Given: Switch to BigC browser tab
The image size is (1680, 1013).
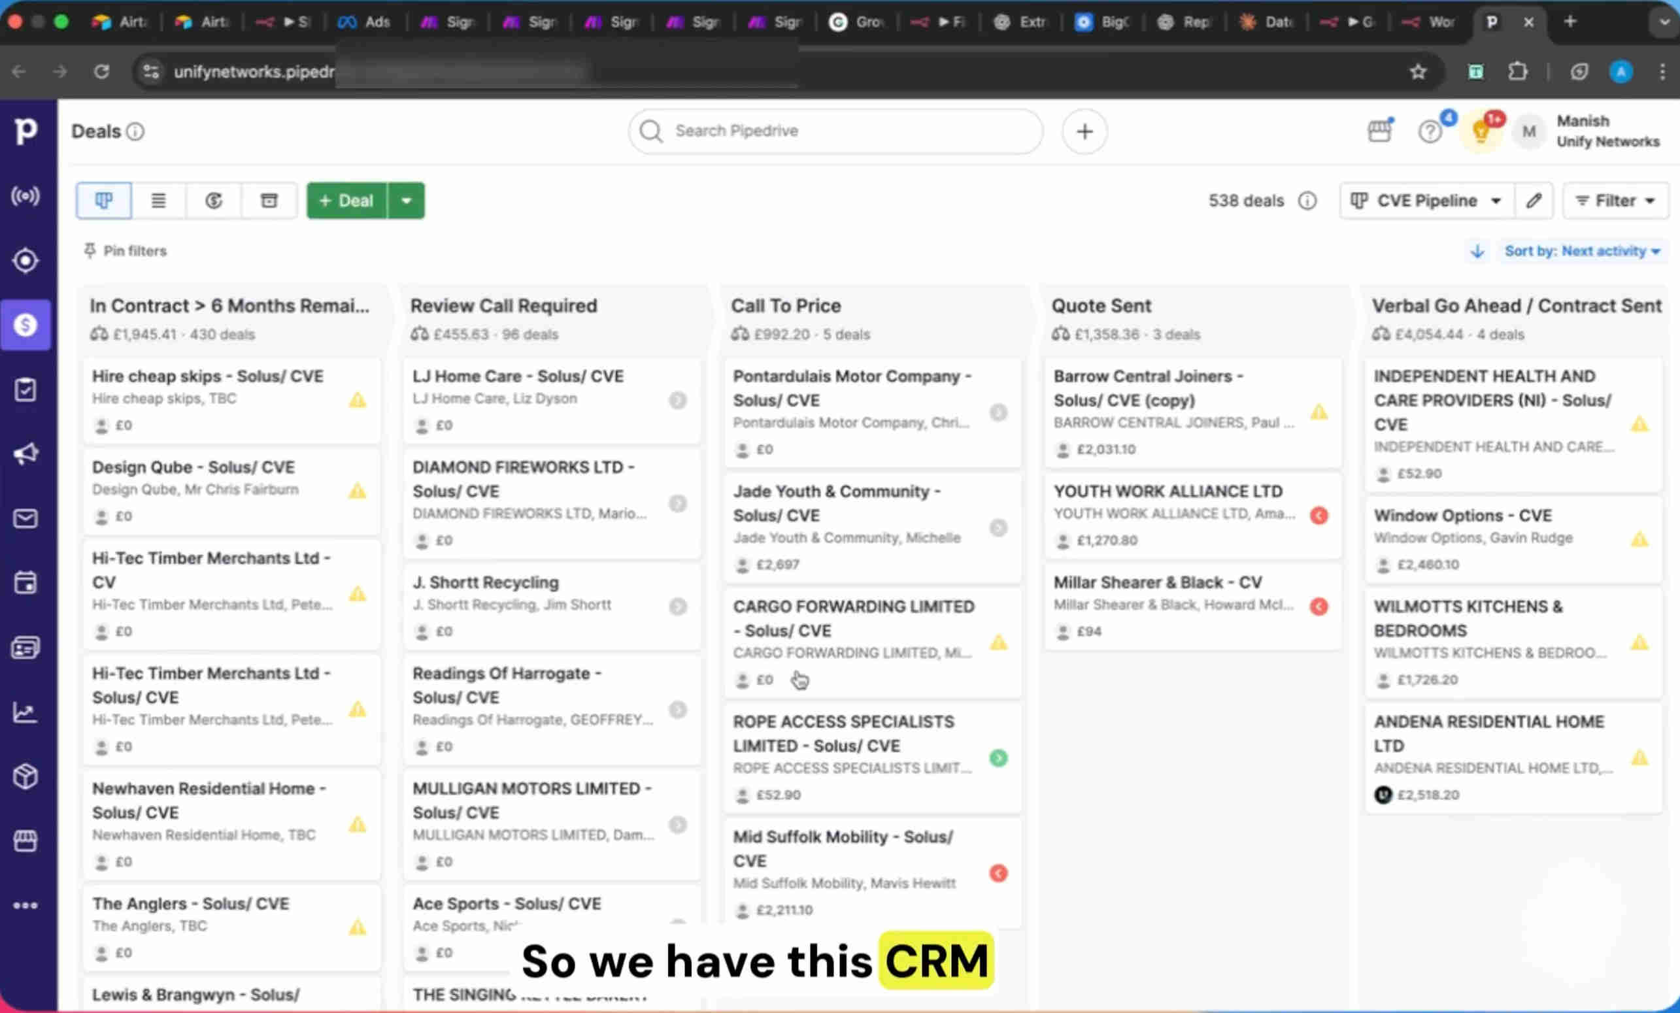Looking at the screenshot, I should (1103, 22).
